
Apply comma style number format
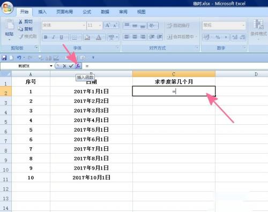click(x=226, y=37)
